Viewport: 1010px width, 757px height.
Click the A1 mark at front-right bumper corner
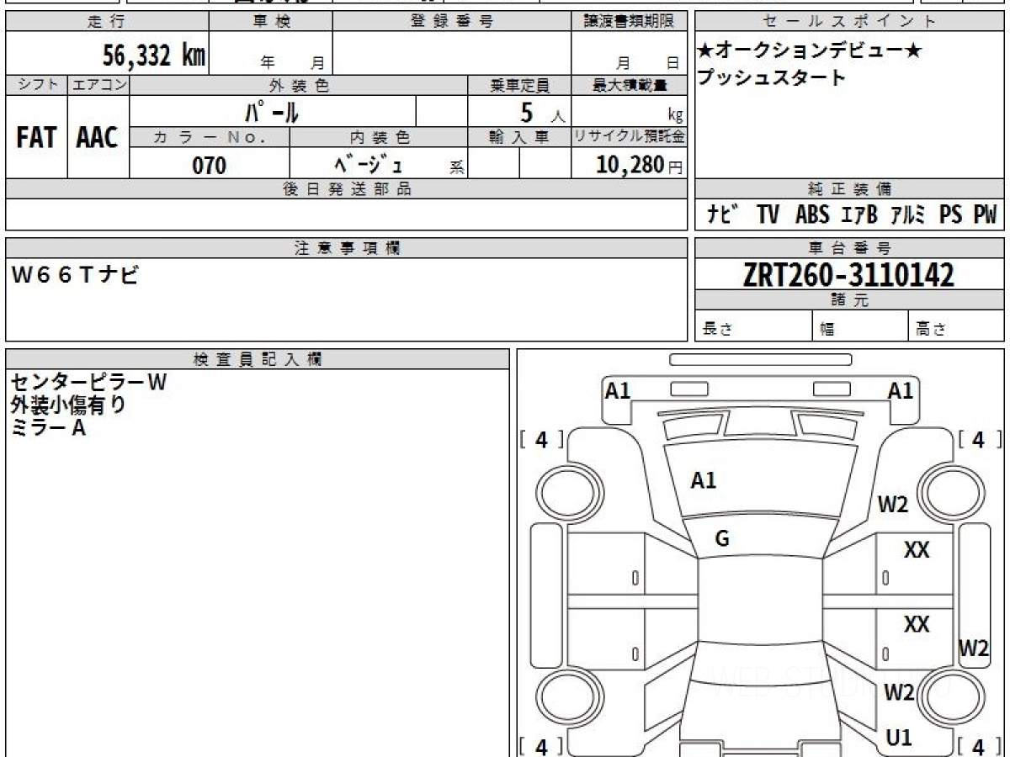901,390
